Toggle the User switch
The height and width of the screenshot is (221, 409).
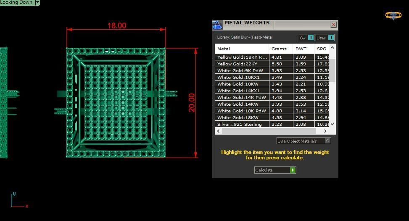[325, 38]
